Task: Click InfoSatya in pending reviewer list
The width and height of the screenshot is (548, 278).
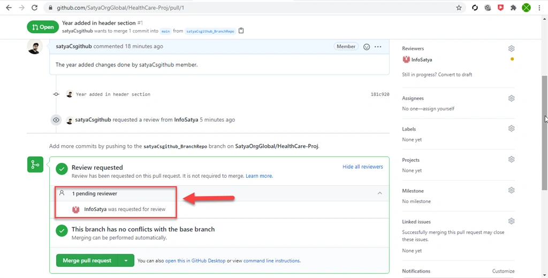Action: click(95, 209)
